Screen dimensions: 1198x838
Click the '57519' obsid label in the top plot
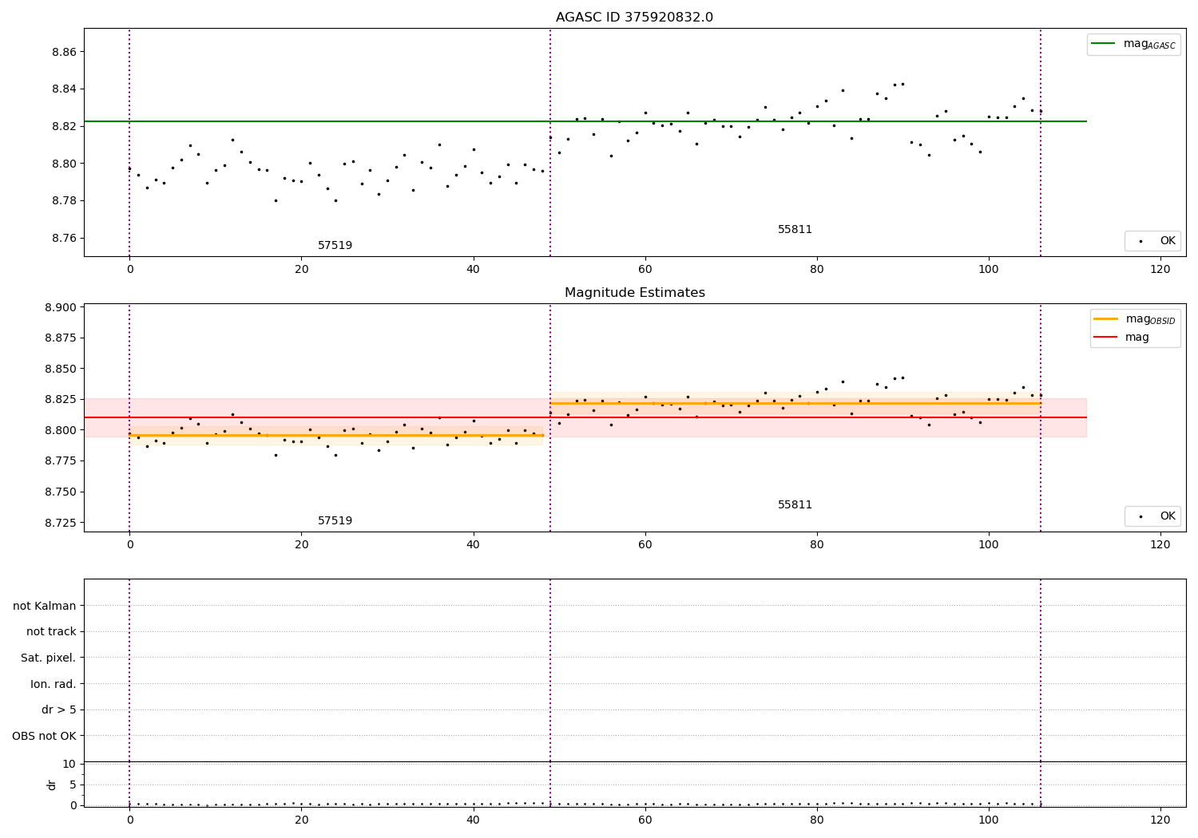coord(335,246)
